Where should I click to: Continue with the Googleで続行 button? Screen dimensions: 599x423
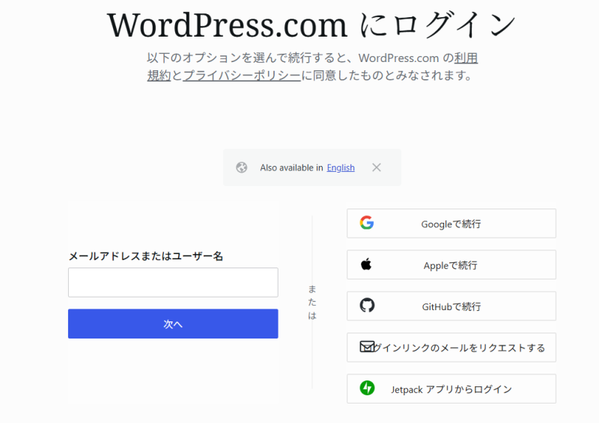[x=451, y=223]
